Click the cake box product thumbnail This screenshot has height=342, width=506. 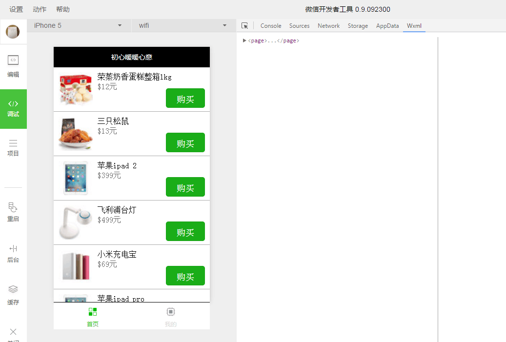[76, 89]
